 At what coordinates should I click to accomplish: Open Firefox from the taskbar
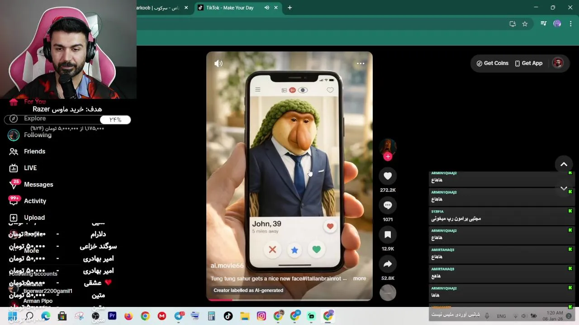tap(128, 316)
